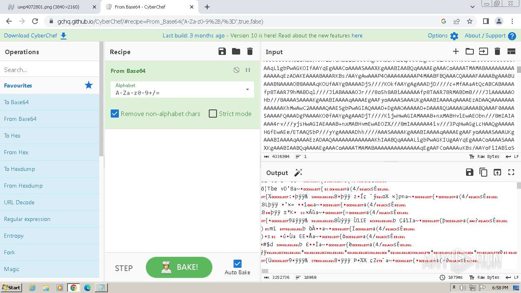Image resolution: width=521 pixels, height=293 pixels.
Task: Select the To Base64 operation
Action: point(50,102)
